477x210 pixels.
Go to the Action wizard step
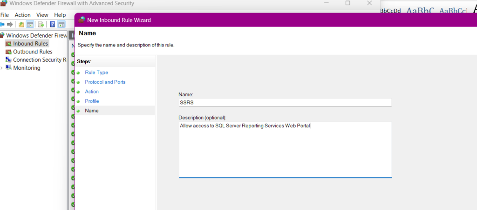pyautogui.click(x=92, y=92)
